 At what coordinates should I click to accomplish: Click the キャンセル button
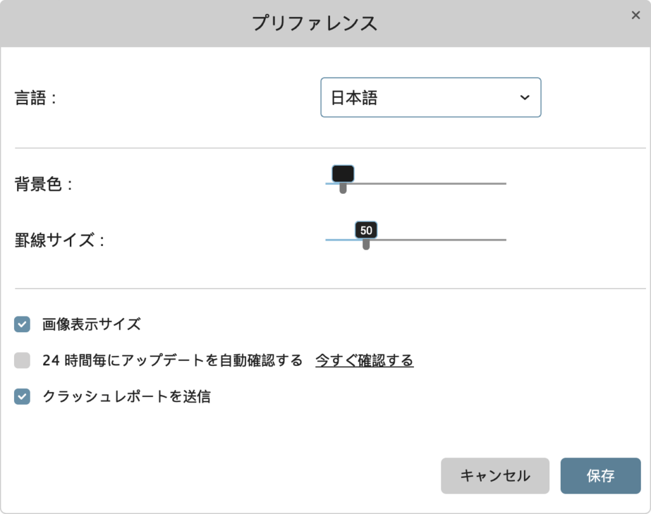pos(495,476)
